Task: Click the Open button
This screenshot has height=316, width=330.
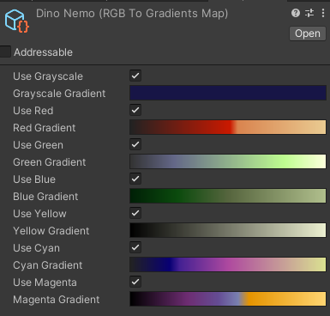Action: (x=308, y=33)
